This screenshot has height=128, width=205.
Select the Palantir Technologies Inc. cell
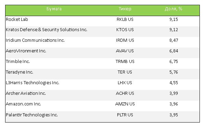[x=31, y=115]
